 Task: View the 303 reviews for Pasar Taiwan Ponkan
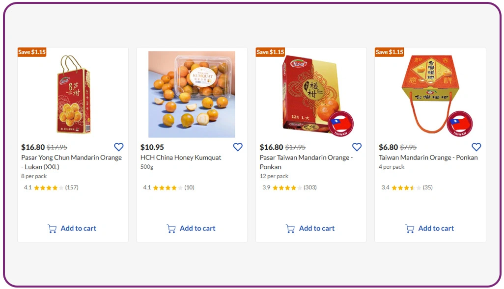[x=310, y=187]
